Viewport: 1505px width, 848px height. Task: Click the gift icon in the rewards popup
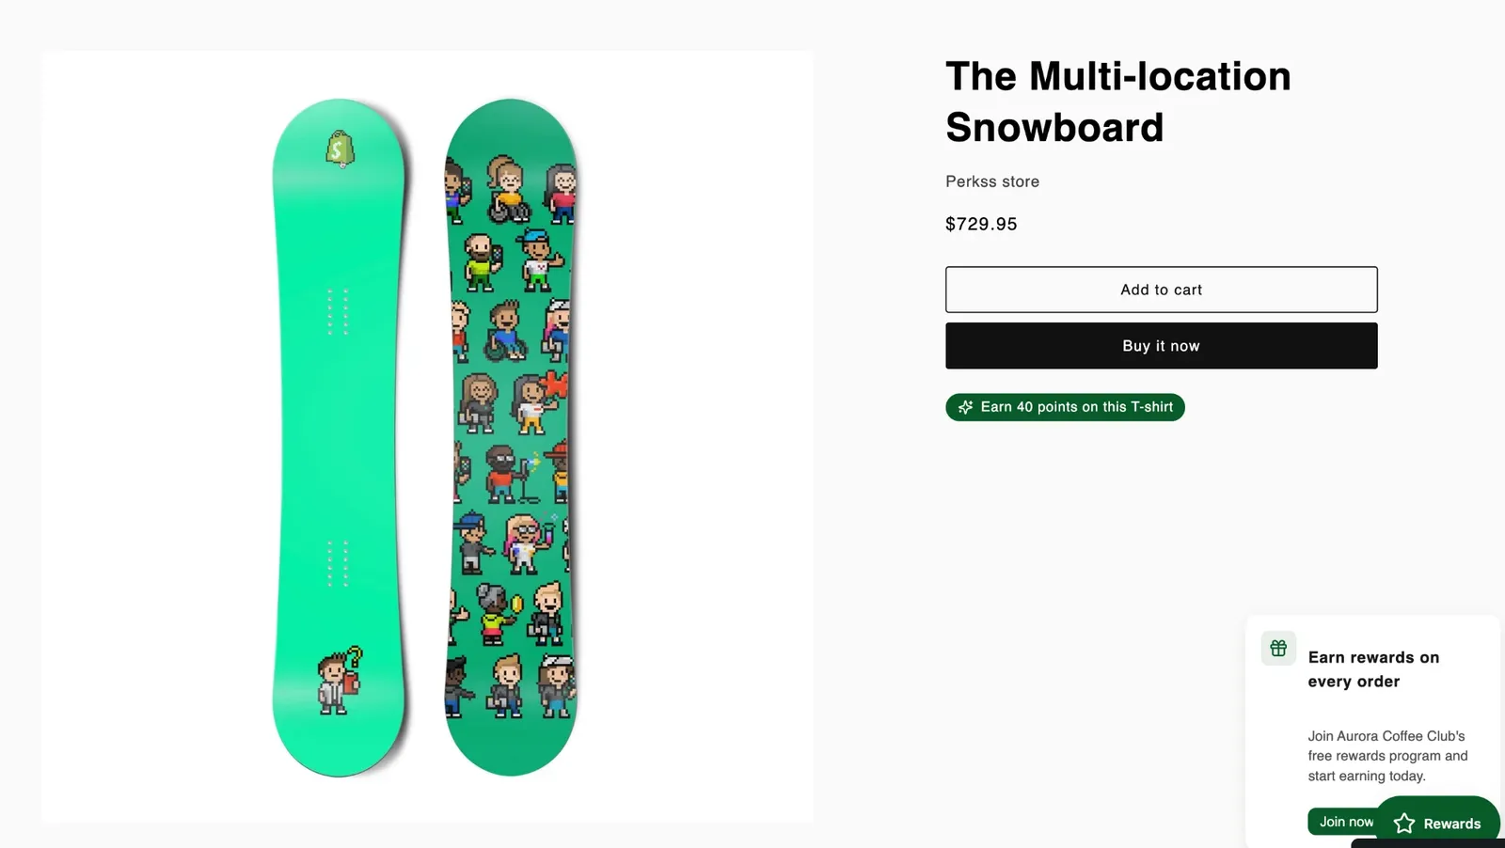[1278, 648]
